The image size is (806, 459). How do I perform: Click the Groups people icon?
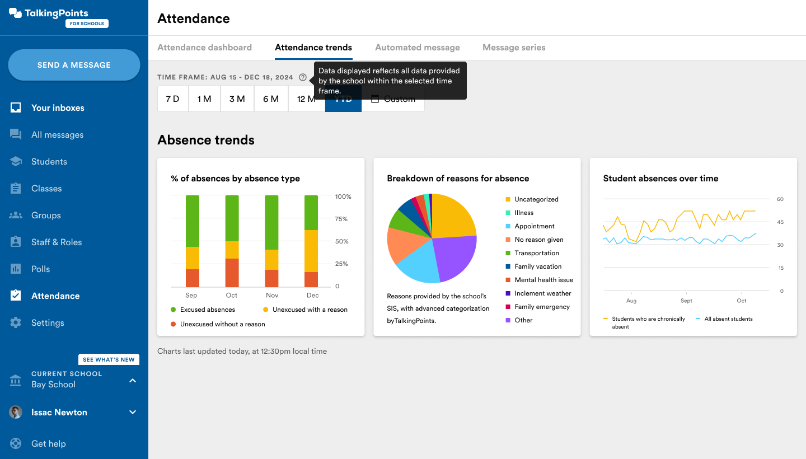pyautogui.click(x=16, y=215)
